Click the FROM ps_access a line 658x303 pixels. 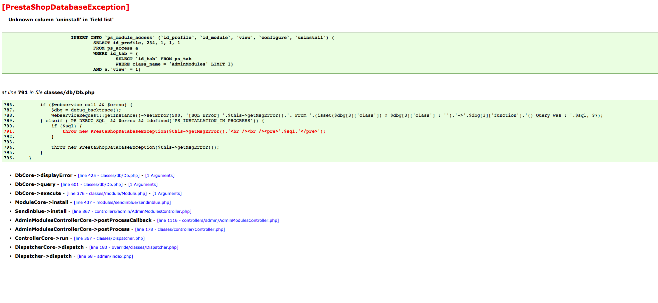(116, 48)
